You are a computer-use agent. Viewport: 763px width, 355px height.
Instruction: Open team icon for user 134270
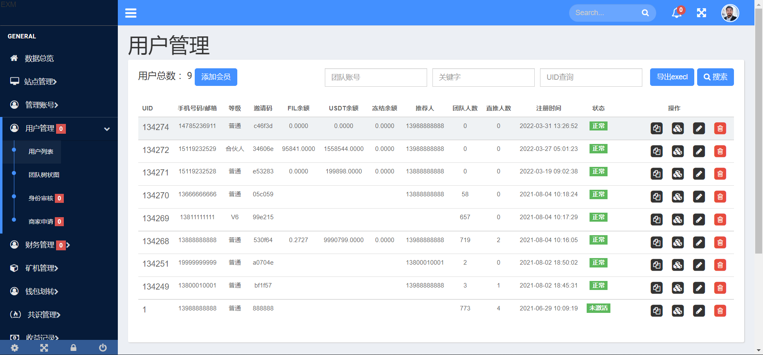[x=678, y=197]
